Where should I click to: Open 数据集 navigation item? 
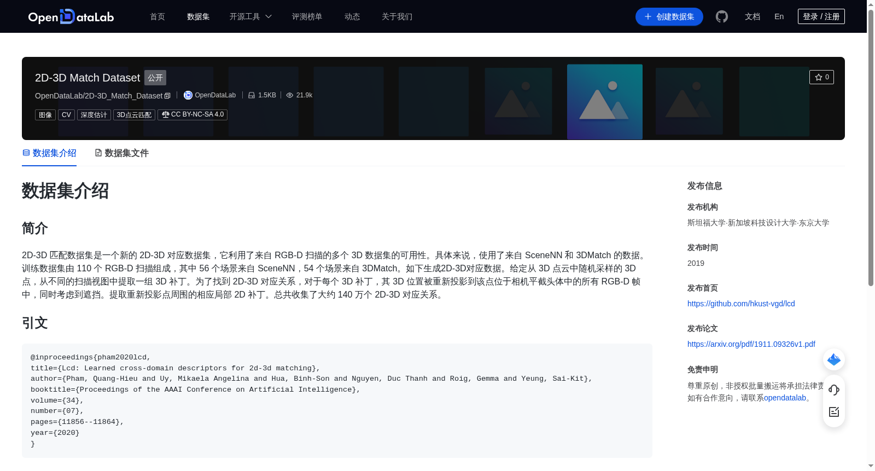(199, 16)
